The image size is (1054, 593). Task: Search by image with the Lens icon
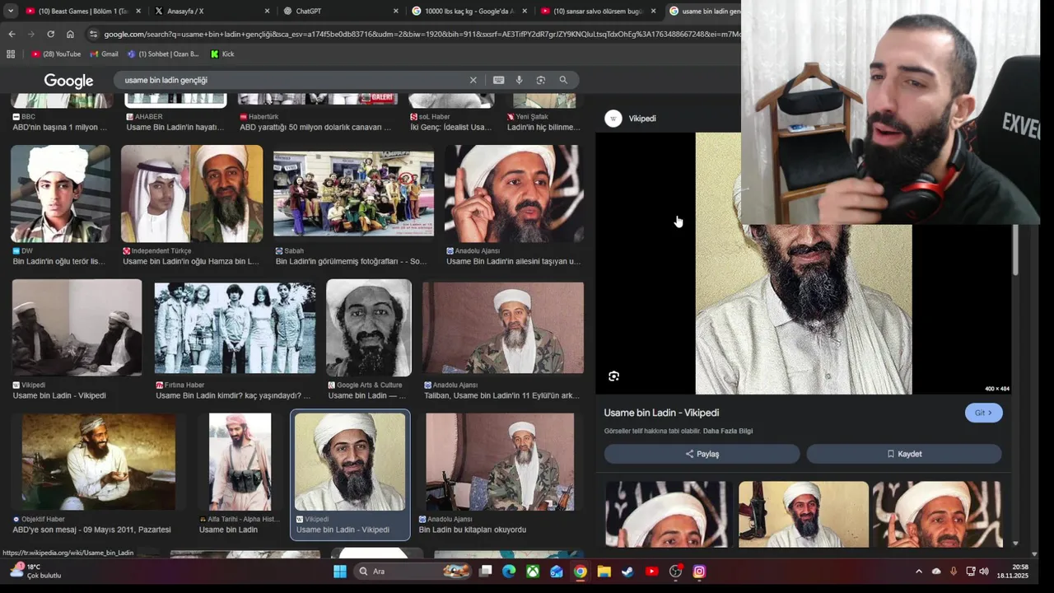click(x=541, y=80)
